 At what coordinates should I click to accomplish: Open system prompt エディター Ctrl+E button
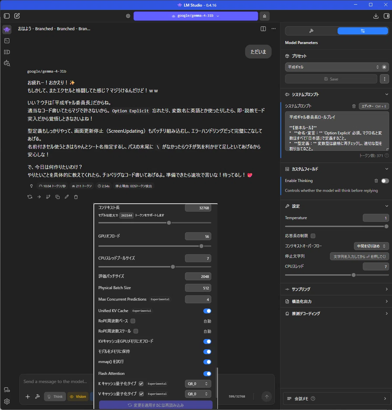click(x=374, y=106)
